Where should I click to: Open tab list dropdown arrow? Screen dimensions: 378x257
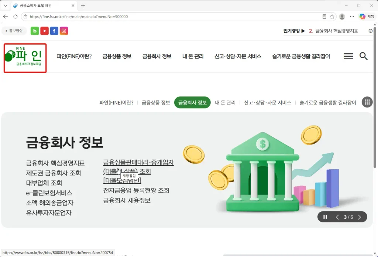[x=5, y=6]
